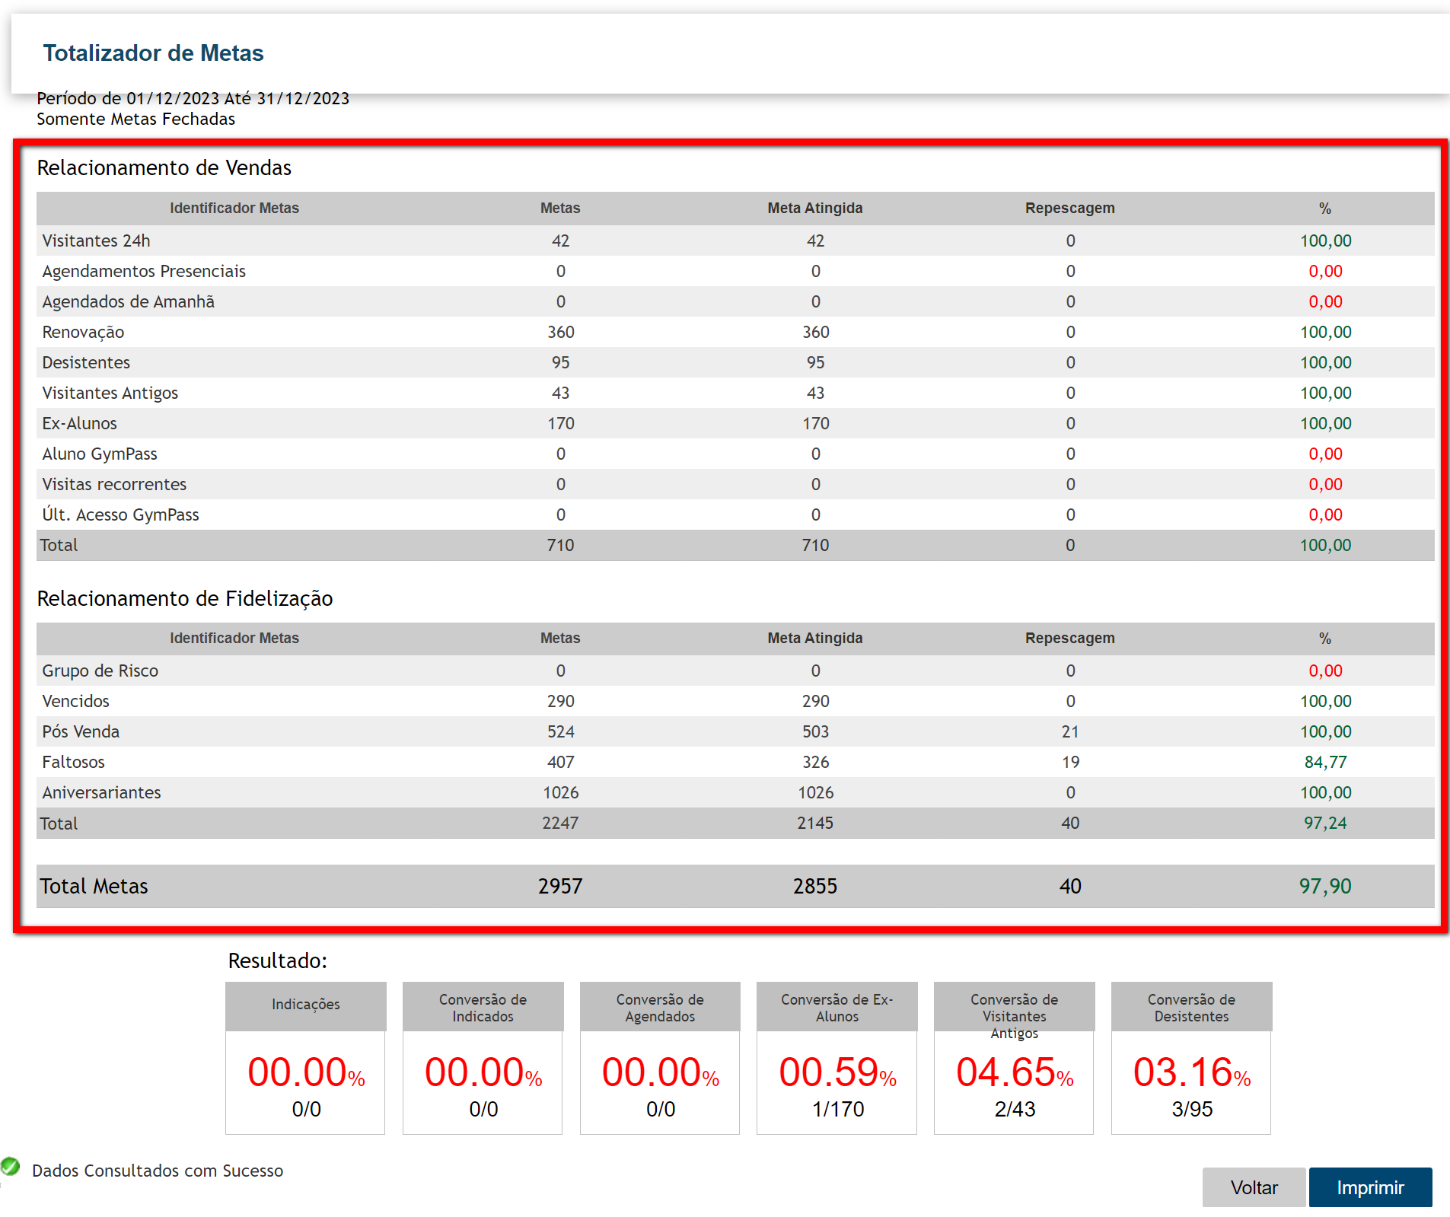Click the Conversão de Desistentes 03.16% card

1191,1058
